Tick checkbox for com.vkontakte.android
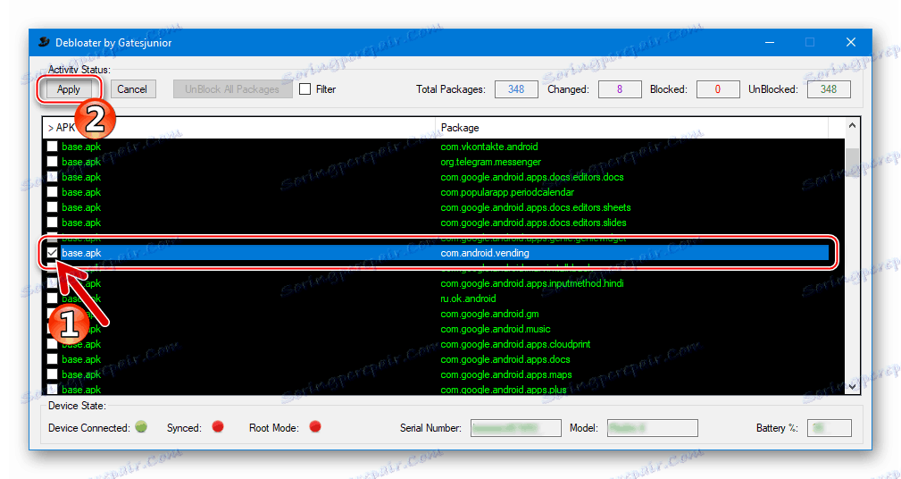The height and width of the screenshot is (479, 901). coord(53,147)
